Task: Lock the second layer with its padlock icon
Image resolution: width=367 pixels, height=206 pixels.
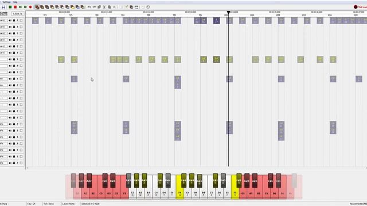Action: [x=14, y=27]
